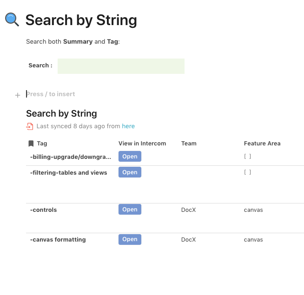
Task: Open Intercom for filtering-tables and views row
Action: (130, 172)
